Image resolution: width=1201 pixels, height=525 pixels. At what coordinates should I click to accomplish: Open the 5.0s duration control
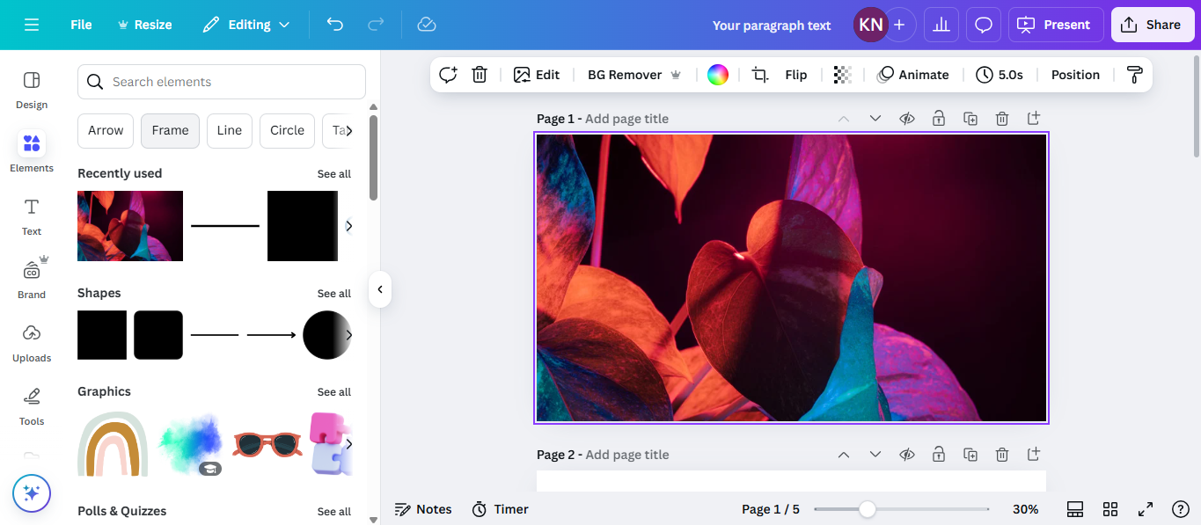coord(1000,74)
